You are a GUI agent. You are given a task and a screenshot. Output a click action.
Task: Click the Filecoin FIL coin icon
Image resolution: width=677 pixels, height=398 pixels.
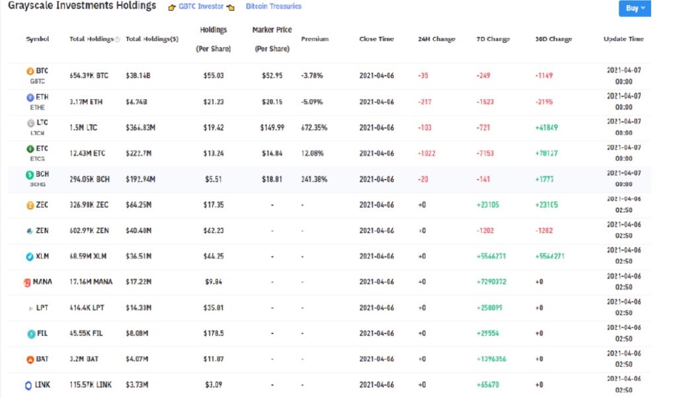point(29,334)
